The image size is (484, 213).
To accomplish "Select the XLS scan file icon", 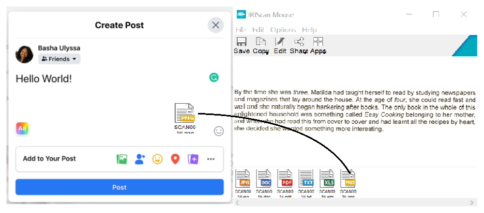I will point(327,178).
